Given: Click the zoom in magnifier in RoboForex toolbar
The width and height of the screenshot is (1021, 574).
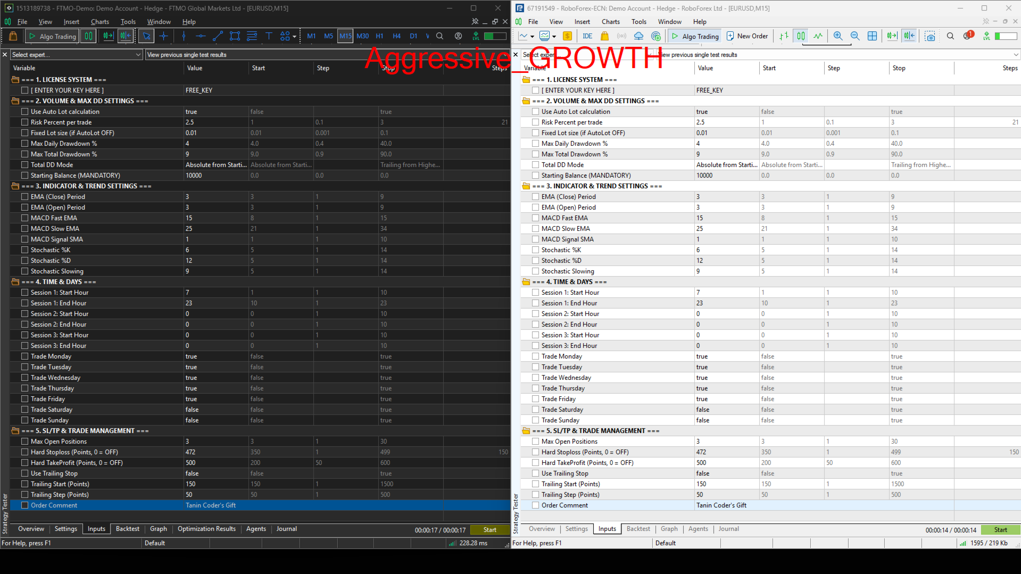Looking at the screenshot, I should tap(838, 36).
